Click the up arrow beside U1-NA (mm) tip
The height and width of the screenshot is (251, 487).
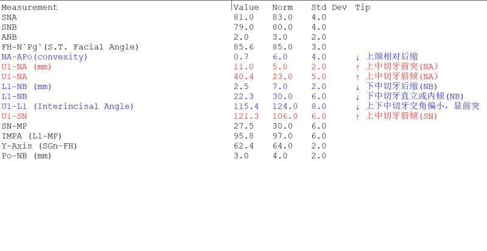pos(357,67)
